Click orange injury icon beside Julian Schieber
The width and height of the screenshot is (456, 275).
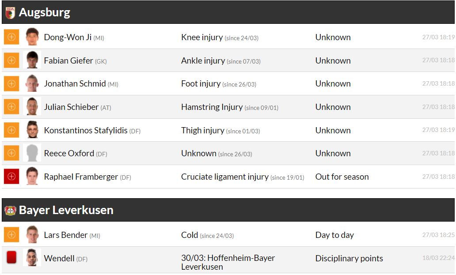[x=11, y=107]
